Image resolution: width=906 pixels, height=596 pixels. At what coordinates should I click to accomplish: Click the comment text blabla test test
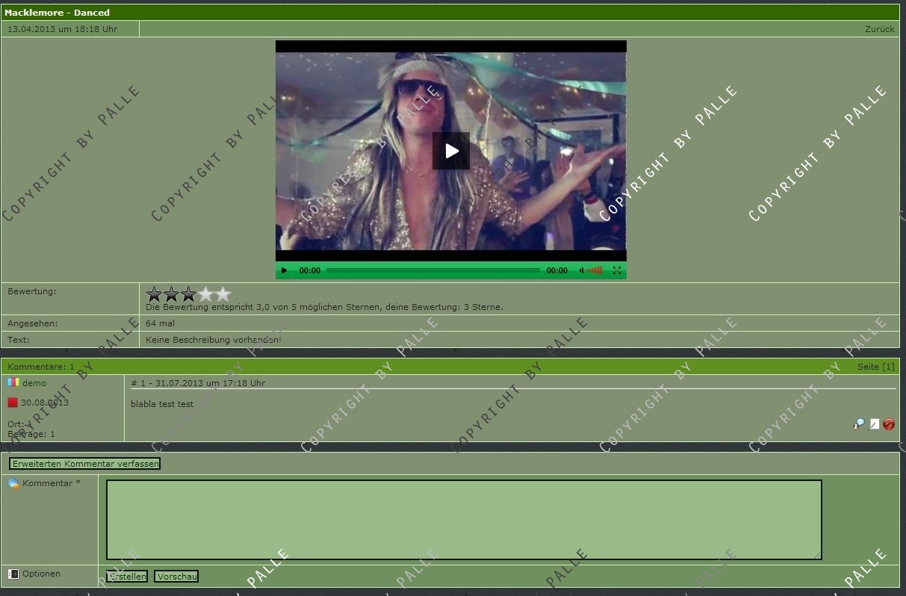pyautogui.click(x=162, y=404)
